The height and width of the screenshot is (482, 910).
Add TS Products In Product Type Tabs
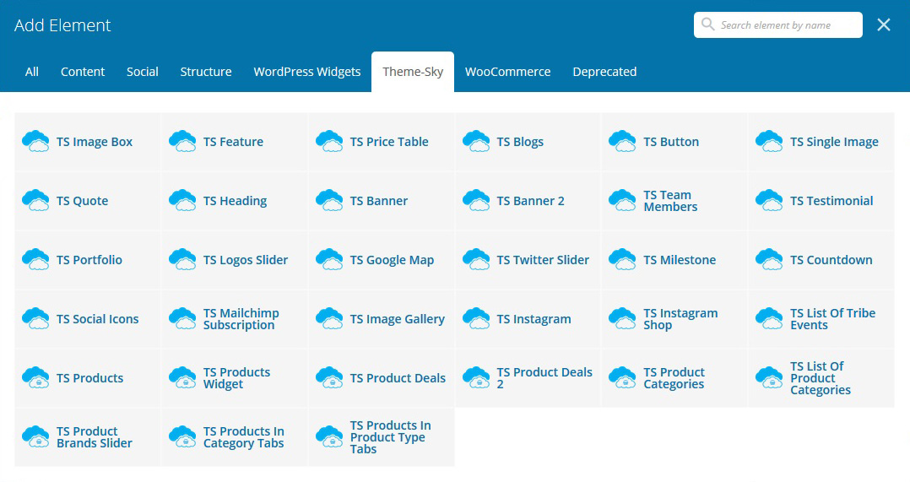(382, 437)
